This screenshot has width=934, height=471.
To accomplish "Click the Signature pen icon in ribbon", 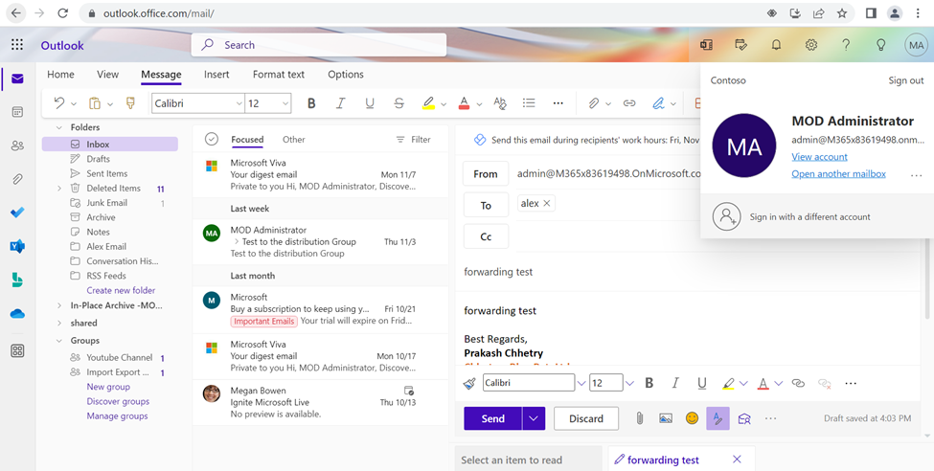I will 658,103.
